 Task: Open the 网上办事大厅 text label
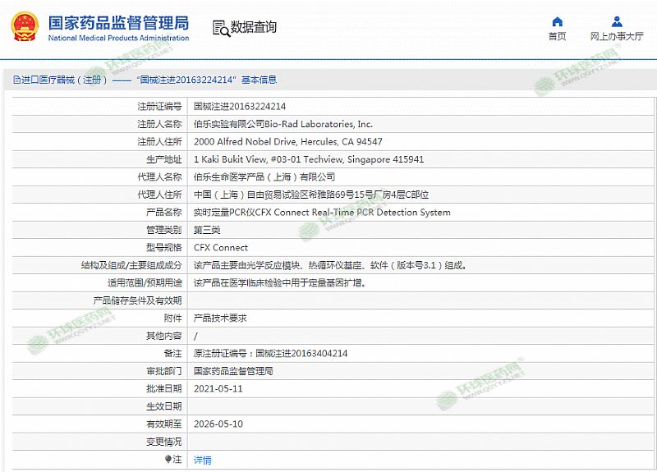[617, 36]
